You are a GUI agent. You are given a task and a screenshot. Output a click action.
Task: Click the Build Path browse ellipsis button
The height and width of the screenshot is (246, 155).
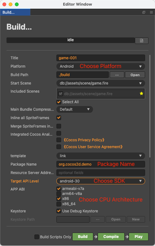[117, 75]
